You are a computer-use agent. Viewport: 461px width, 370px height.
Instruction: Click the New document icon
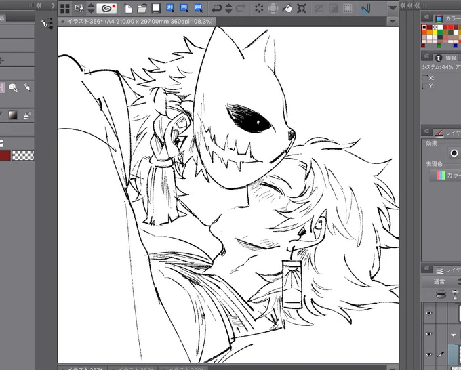tap(128, 9)
